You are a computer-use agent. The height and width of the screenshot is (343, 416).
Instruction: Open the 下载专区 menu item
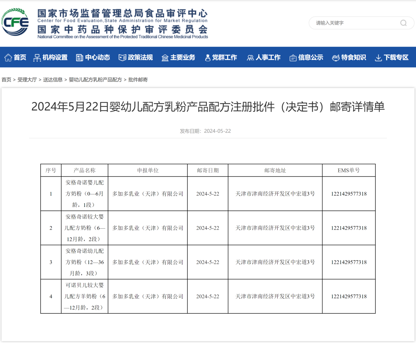(396, 57)
